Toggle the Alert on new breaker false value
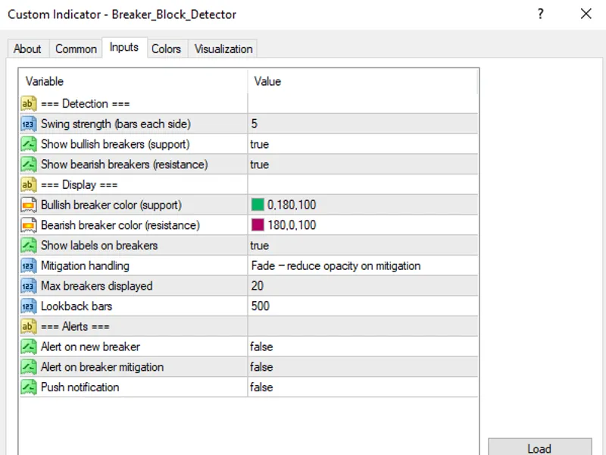 pyautogui.click(x=363, y=347)
